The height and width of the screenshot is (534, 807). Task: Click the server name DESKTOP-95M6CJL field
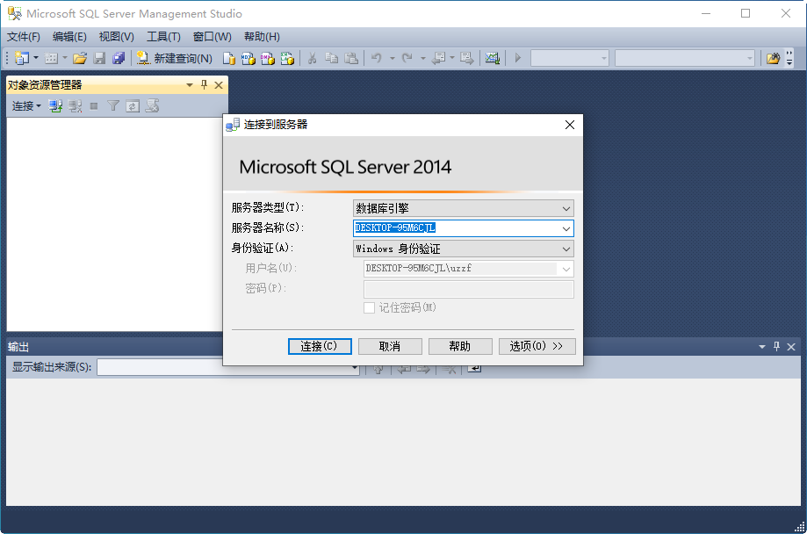click(463, 228)
